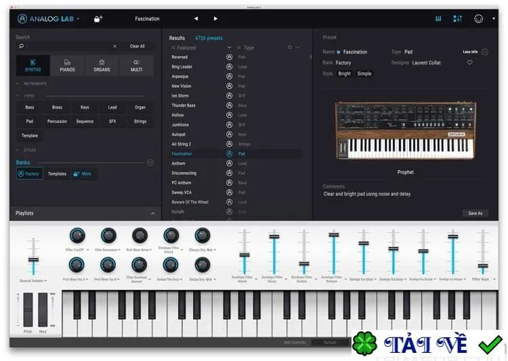Sort results by Type column
508x361 pixels.
tap(249, 47)
